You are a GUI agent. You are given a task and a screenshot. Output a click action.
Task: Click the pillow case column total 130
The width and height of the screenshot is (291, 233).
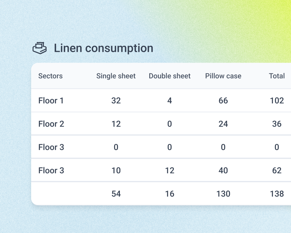click(223, 194)
